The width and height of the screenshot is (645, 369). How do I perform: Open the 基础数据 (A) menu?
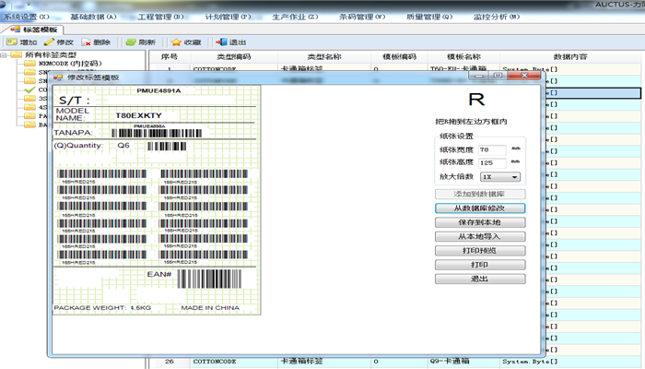93,17
